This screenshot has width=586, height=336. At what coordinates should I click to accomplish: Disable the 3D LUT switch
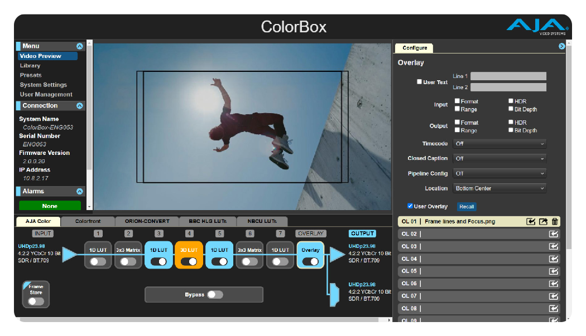click(189, 262)
